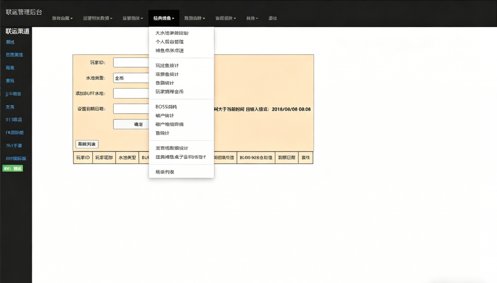Open the 测试 channel in sidebar
The height and width of the screenshot is (283, 497).
(9, 41)
